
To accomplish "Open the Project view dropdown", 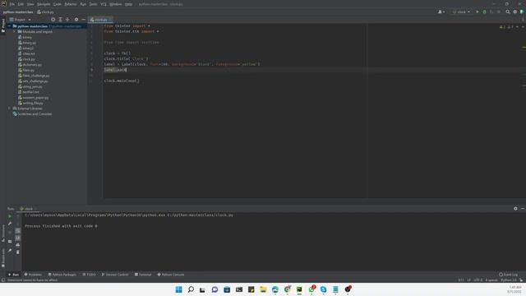I will click(x=20, y=20).
